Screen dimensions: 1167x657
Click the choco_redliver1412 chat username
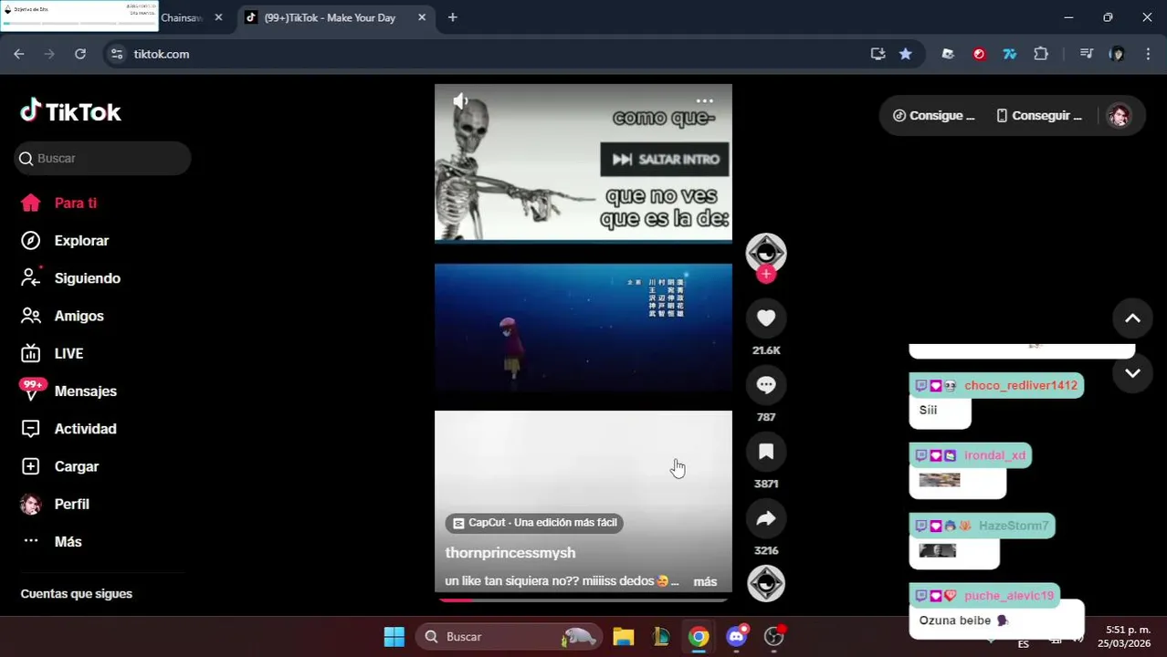(1021, 385)
